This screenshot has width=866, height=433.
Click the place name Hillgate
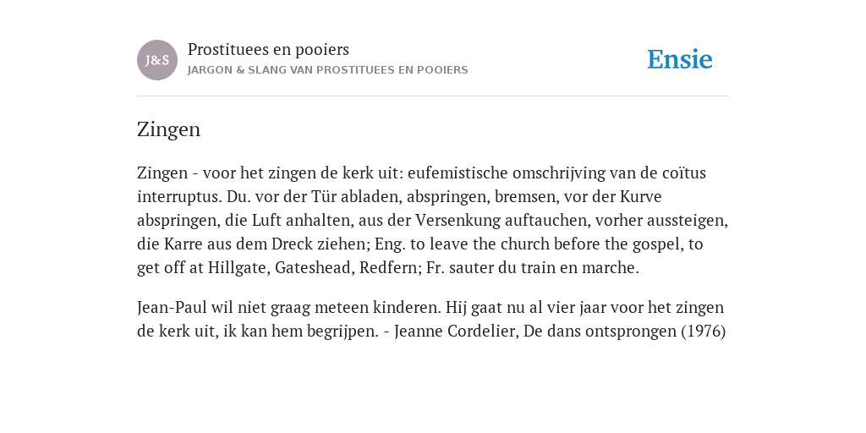coord(238,268)
